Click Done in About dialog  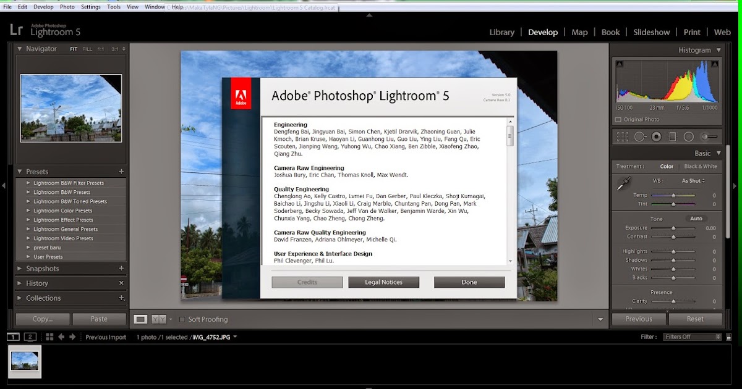pos(469,282)
